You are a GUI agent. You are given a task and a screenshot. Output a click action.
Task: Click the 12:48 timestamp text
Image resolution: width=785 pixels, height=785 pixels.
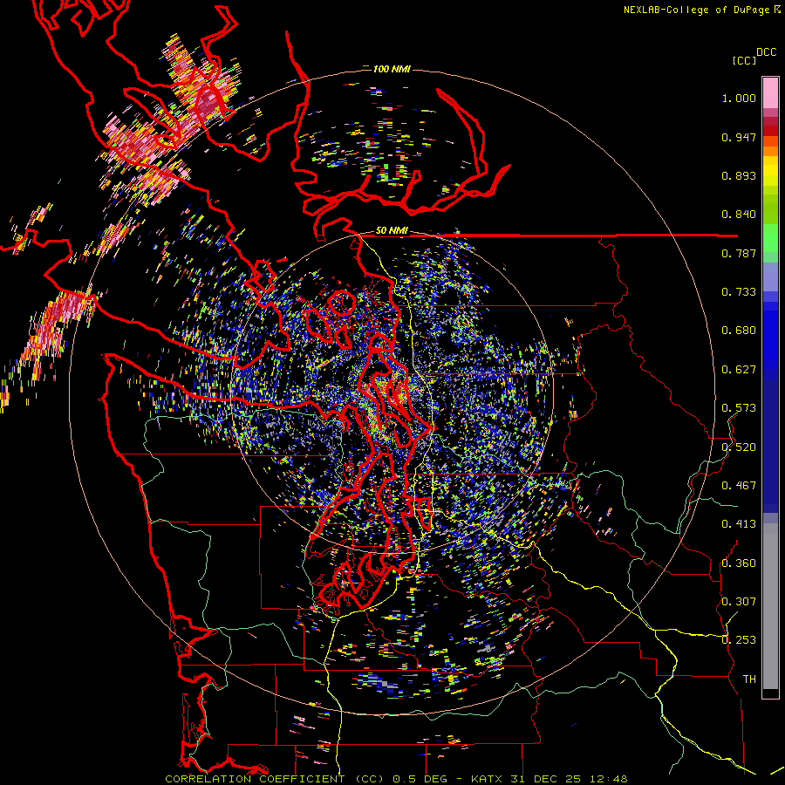pyautogui.click(x=608, y=779)
